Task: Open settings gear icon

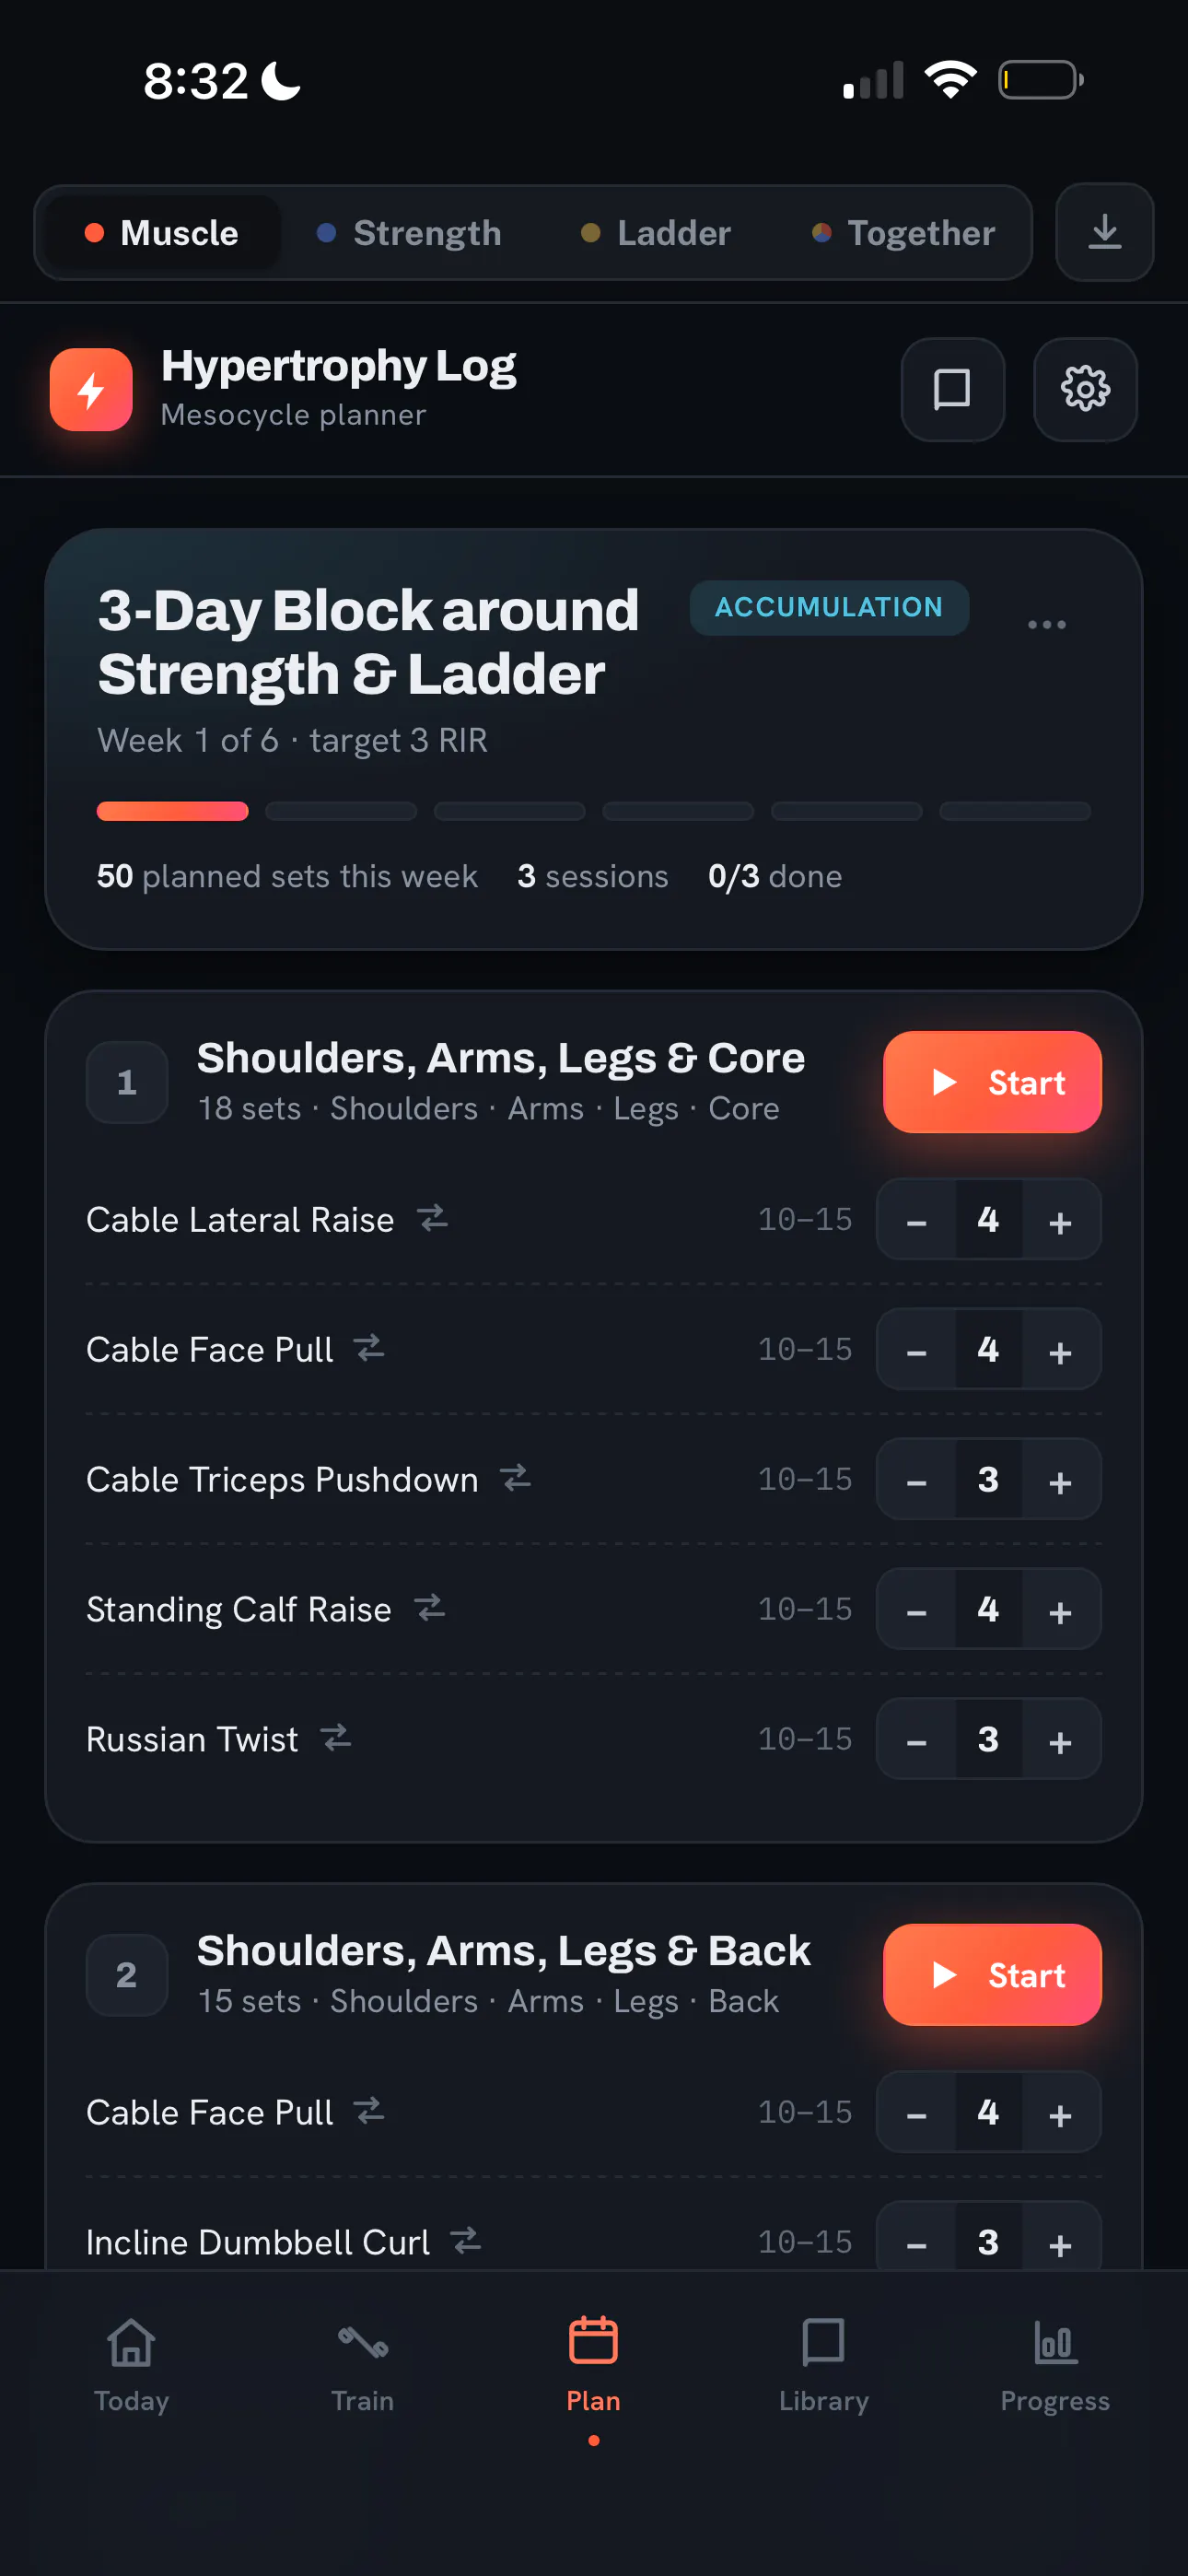Action: (x=1085, y=389)
